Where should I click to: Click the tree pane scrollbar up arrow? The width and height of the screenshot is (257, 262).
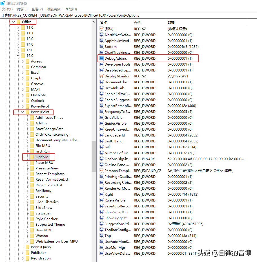coord(94,22)
